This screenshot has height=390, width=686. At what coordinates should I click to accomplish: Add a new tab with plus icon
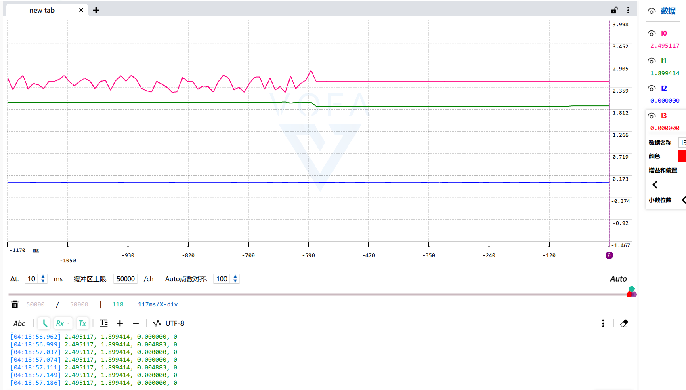96,10
